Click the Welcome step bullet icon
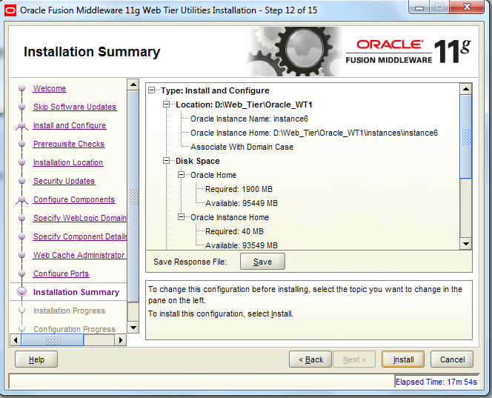 click(x=22, y=88)
